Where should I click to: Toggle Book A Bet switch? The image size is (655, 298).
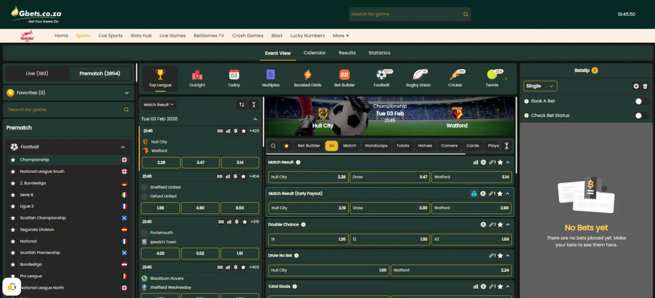pyautogui.click(x=641, y=101)
